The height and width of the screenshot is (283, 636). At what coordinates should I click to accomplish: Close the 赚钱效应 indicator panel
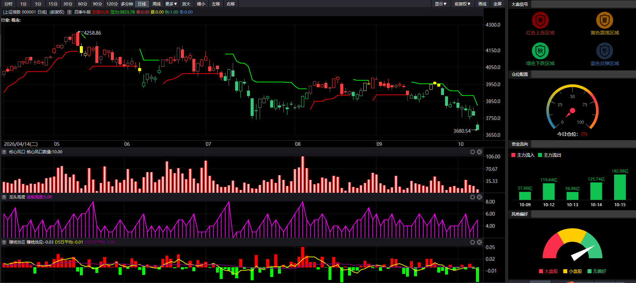point(479,242)
